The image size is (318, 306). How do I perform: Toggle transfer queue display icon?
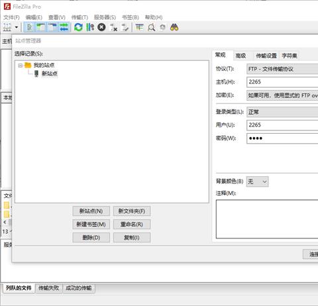pyautogui.click(x=64, y=27)
